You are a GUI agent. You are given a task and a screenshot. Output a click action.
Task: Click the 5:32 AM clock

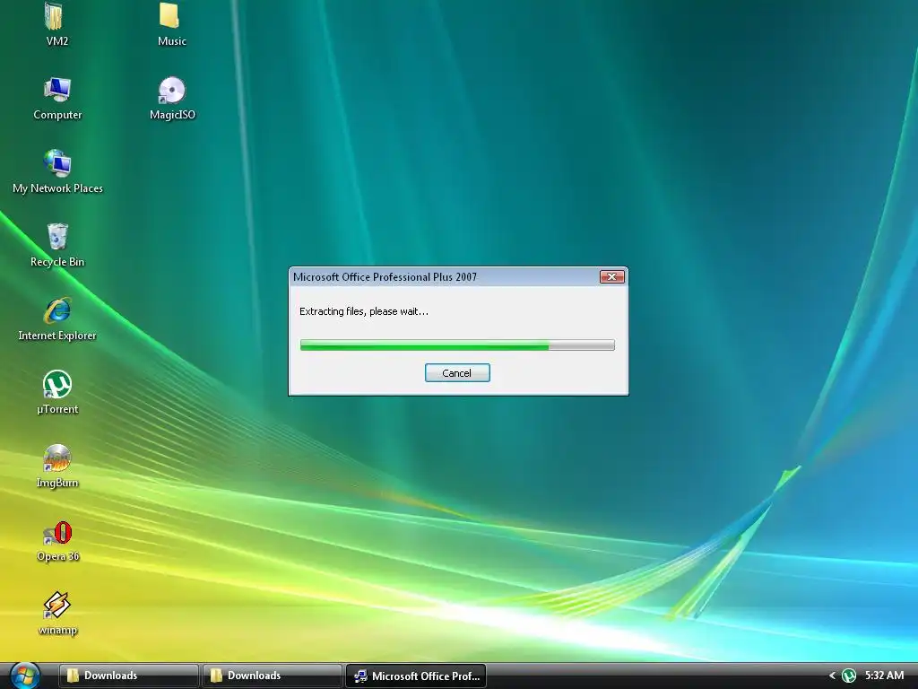point(884,676)
